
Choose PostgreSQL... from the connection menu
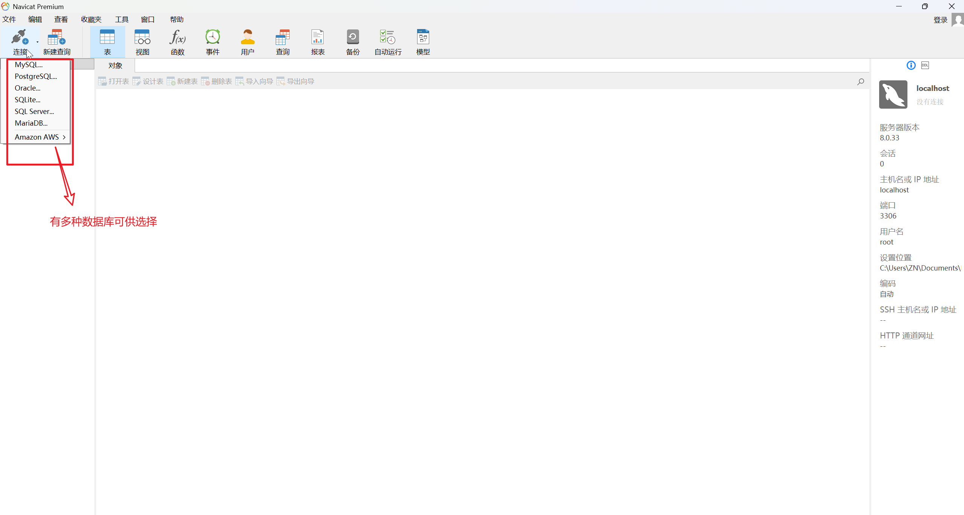[36, 76]
